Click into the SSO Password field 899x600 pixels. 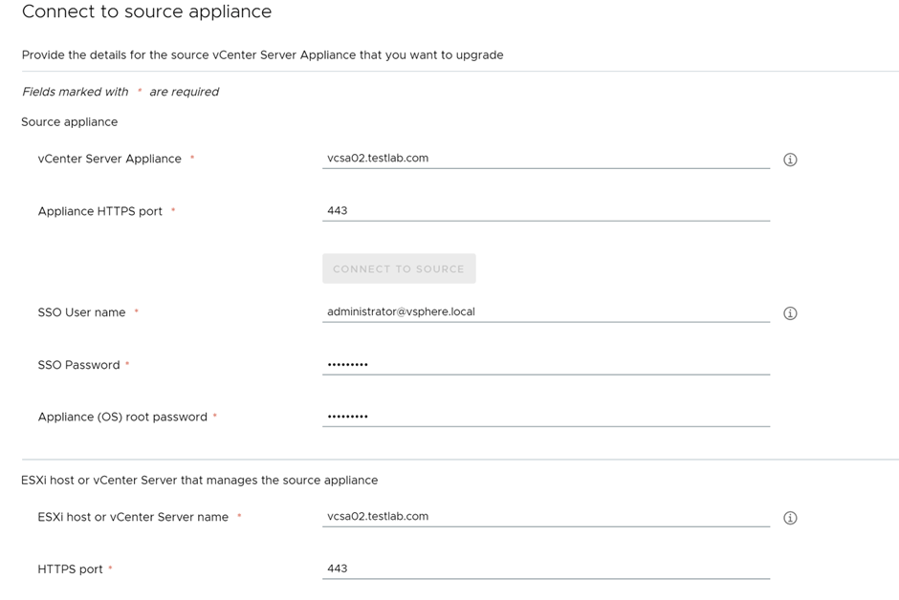coord(545,365)
